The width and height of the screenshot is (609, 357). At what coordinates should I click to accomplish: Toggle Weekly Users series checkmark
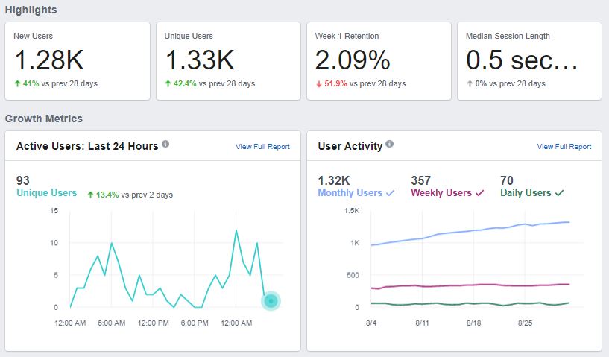coord(480,193)
